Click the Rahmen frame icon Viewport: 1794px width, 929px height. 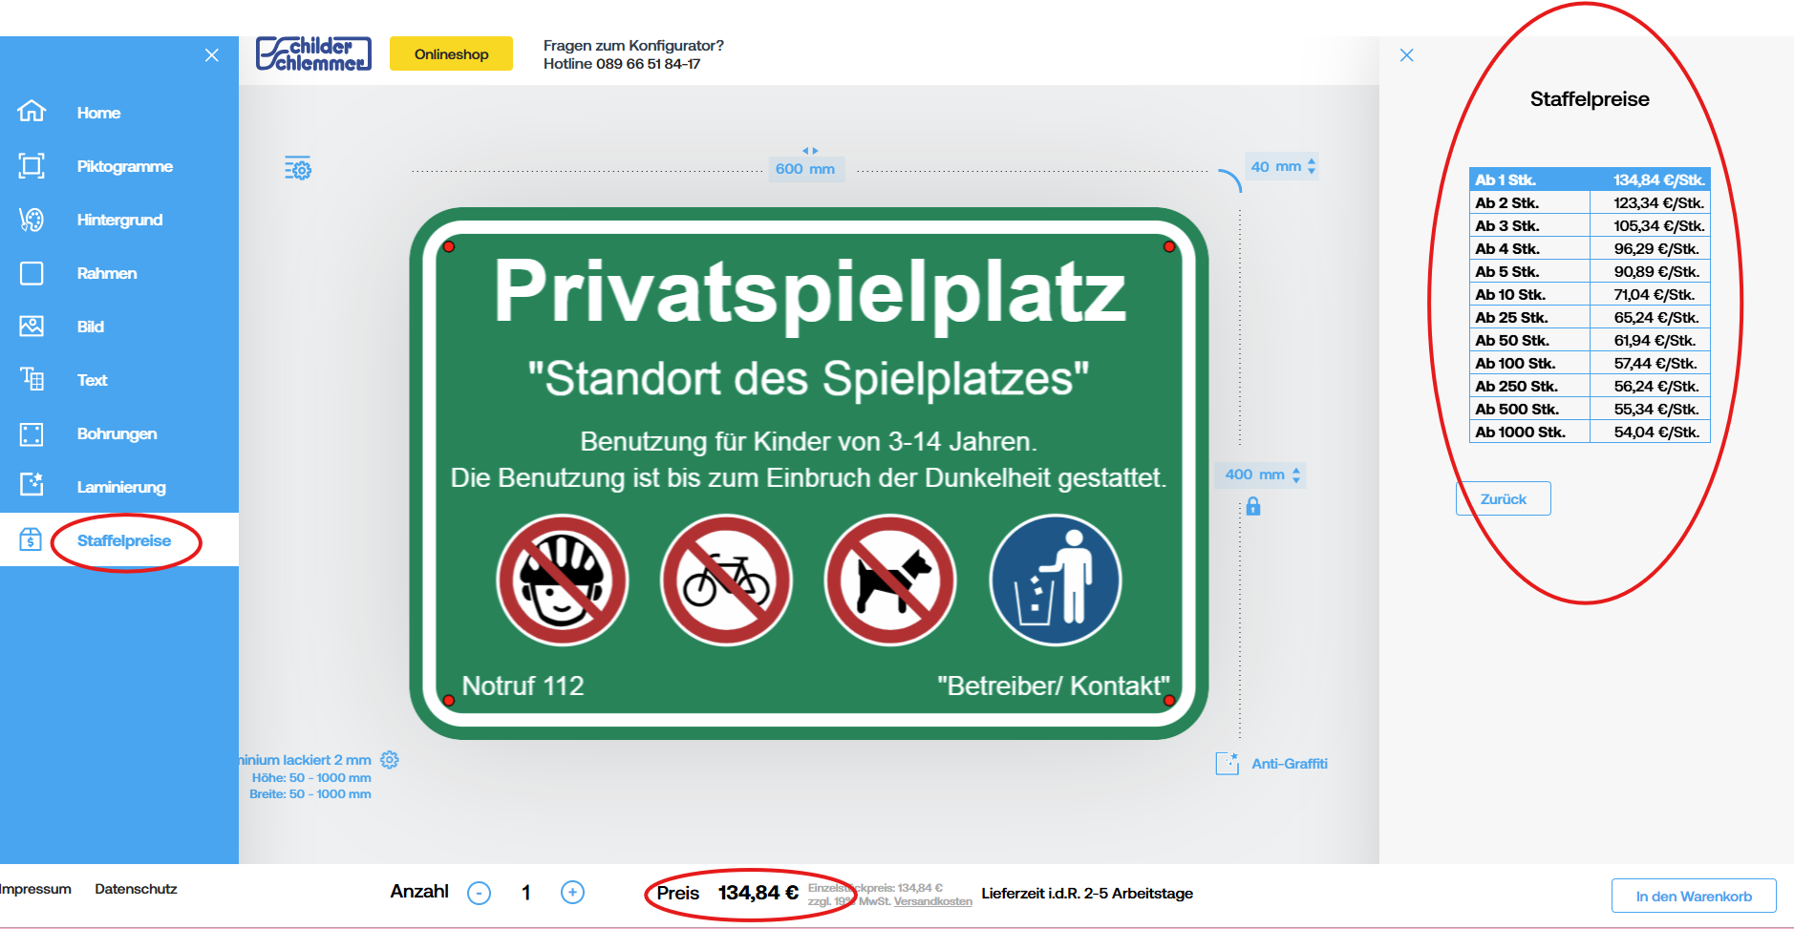coord(32,273)
